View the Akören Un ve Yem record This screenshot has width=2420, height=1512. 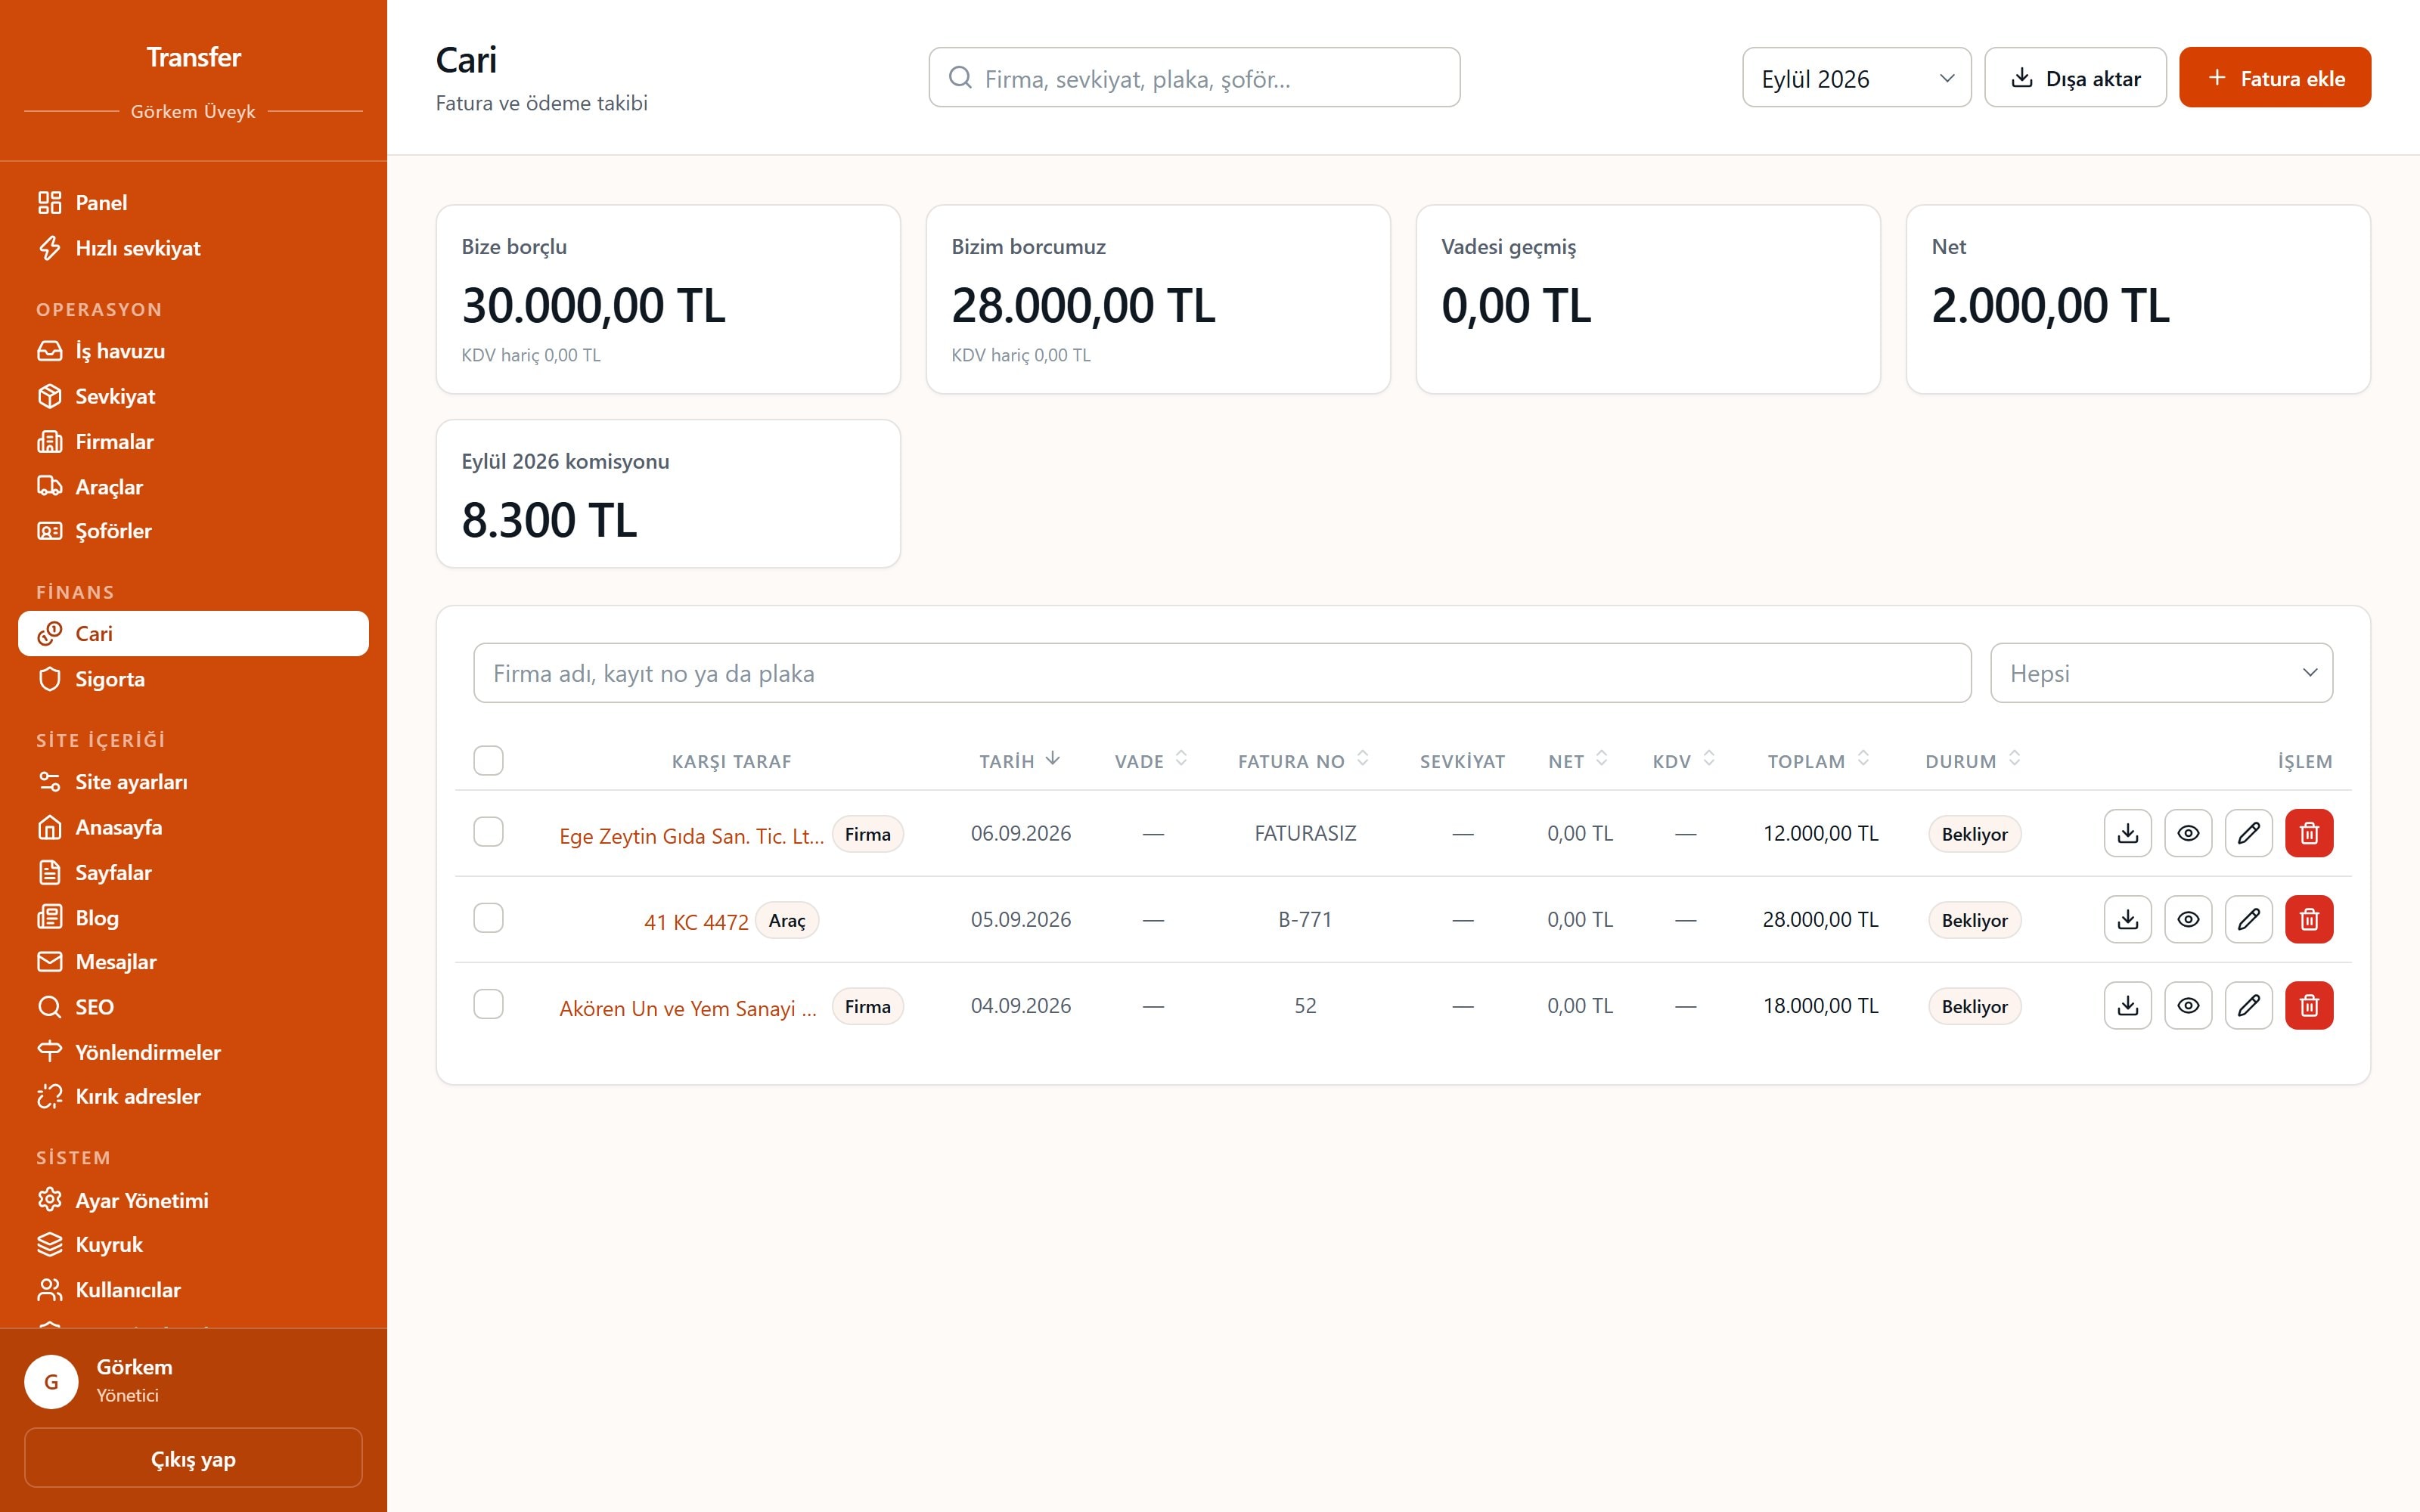coord(2188,1005)
